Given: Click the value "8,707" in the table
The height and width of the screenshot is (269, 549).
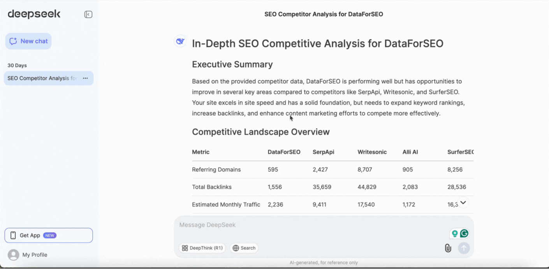Looking at the screenshot, I should pos(366,170).
